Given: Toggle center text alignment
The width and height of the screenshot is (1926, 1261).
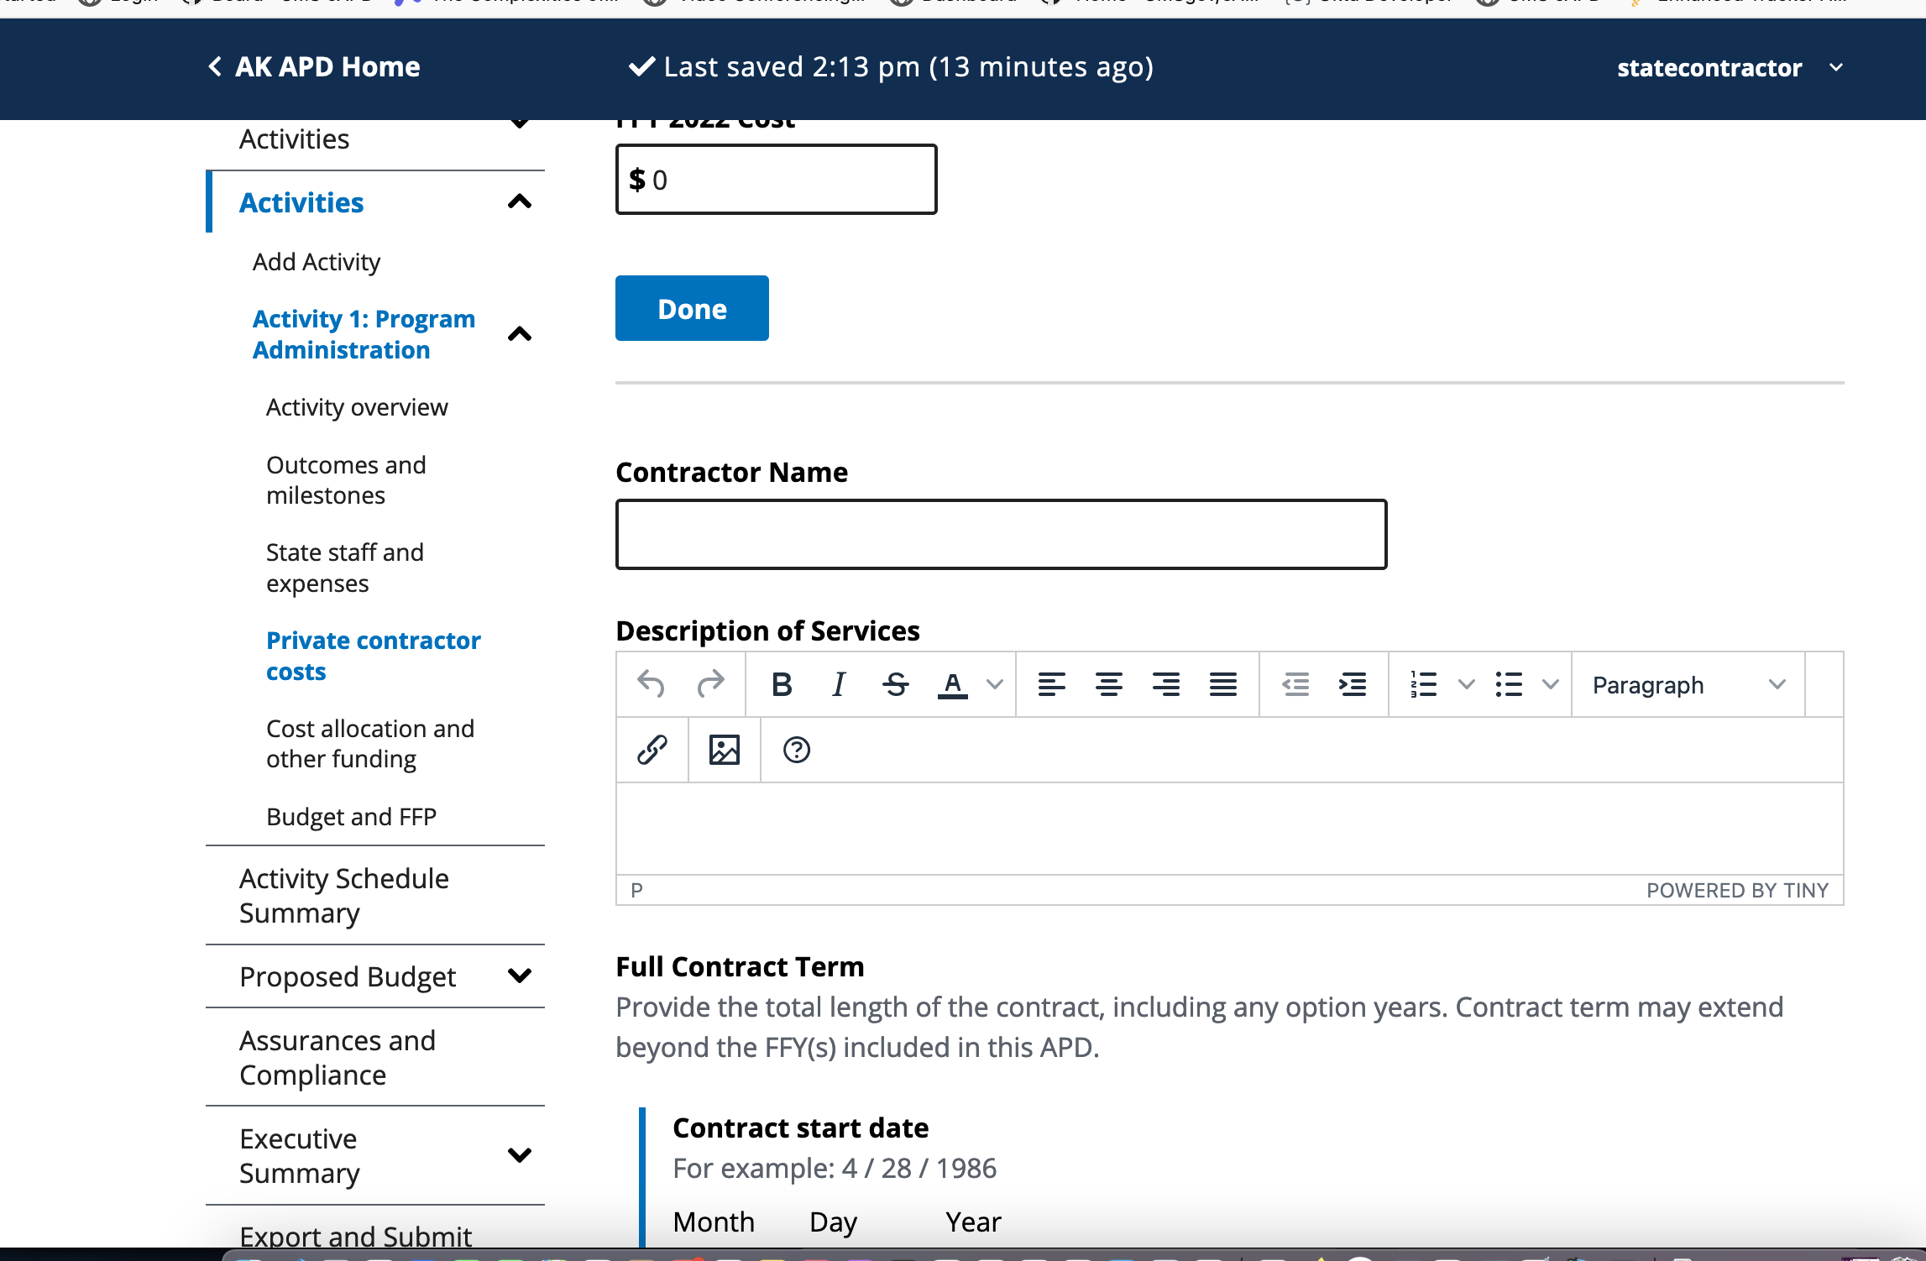Looking at the screenshot, I should click(x=1109, y=684).
